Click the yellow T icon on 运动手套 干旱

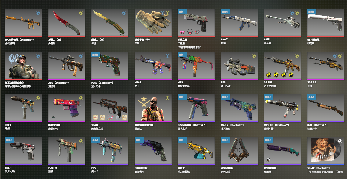167,13
